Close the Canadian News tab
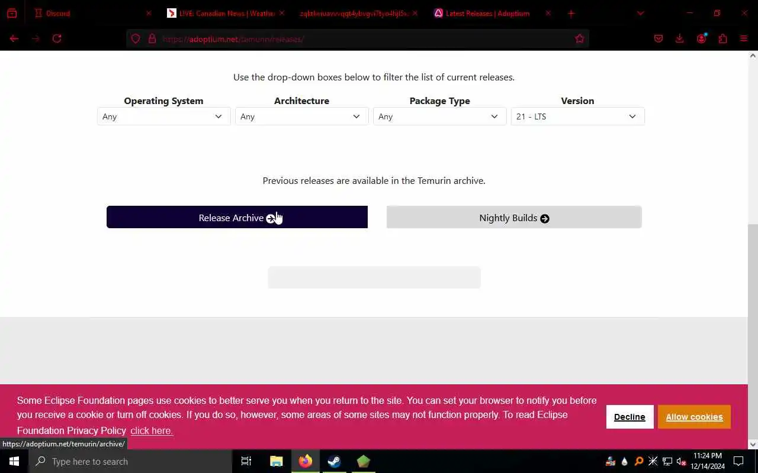Screen dimensions: 758x473 [x=282, y=13]
